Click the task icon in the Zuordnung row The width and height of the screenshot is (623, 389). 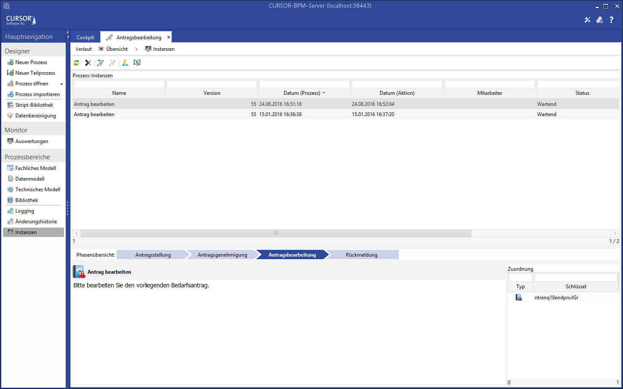click(x=519, y=298)
